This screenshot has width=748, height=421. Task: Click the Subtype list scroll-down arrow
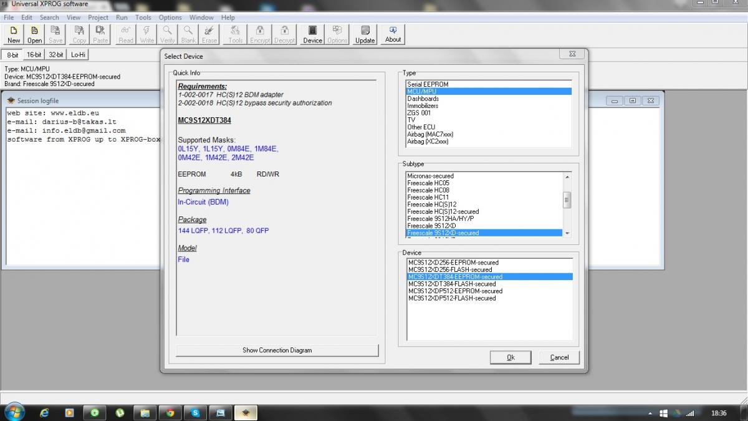tap(567, 233)
